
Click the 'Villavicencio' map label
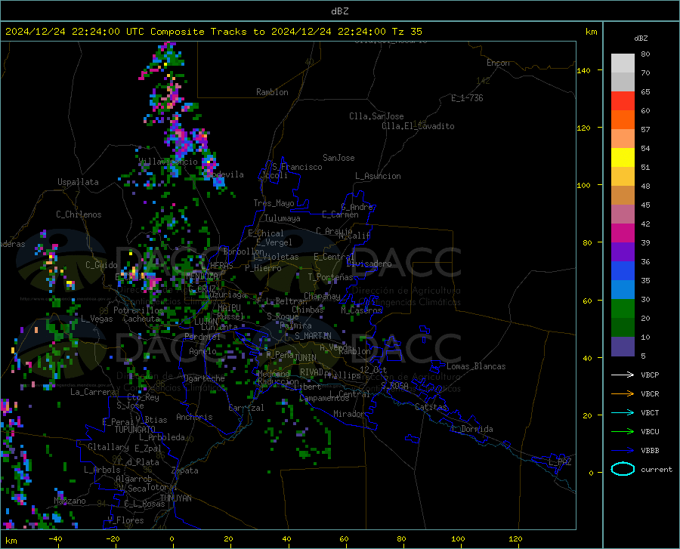168,162
